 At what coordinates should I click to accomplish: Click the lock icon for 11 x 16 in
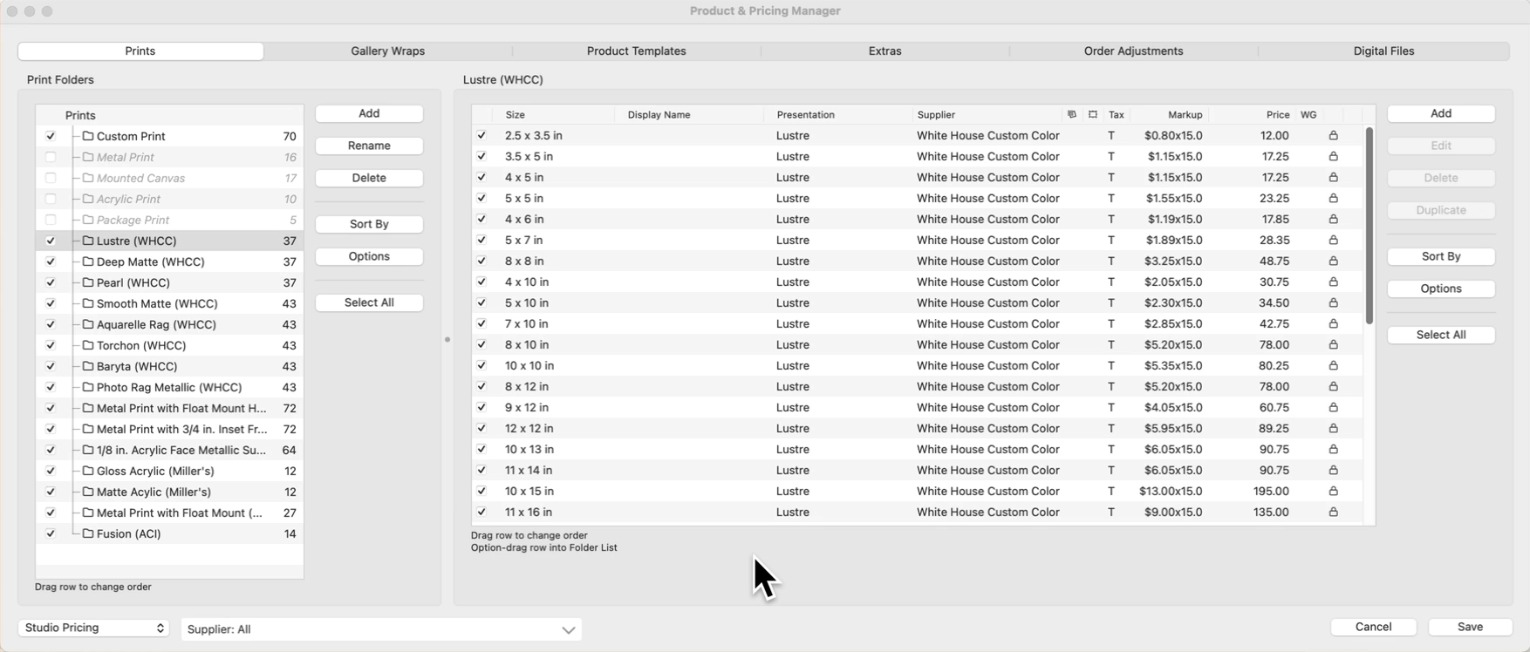tap(1333, 512)
